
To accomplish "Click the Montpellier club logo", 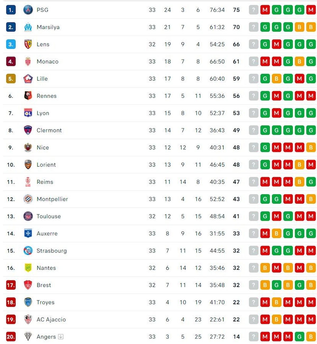I will pos(28,199).
